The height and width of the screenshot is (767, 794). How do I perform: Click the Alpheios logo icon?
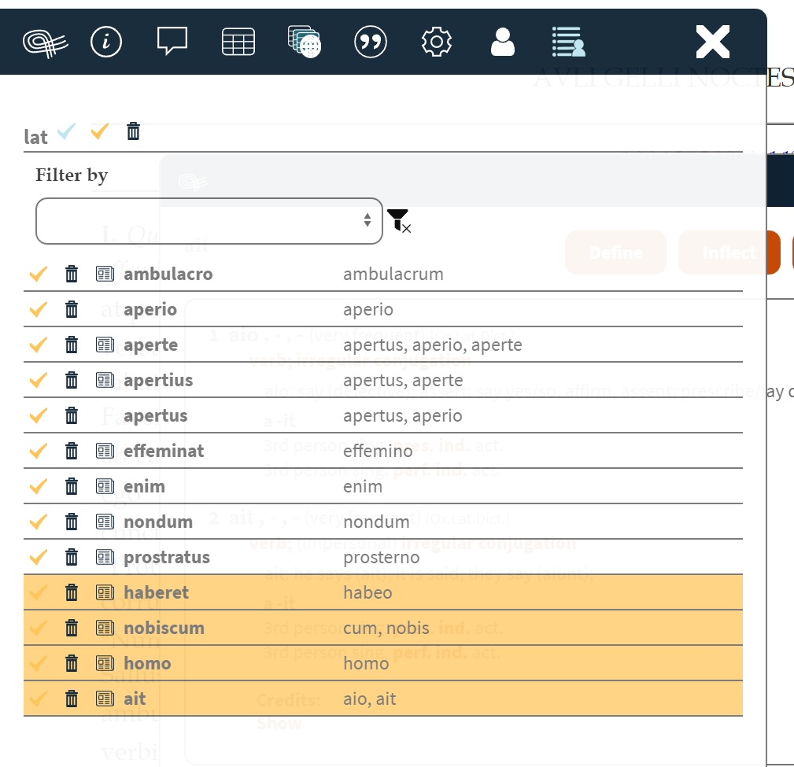[45, 42]
